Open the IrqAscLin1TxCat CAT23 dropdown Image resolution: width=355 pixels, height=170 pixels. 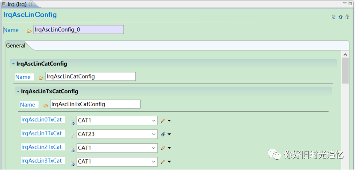153,134
